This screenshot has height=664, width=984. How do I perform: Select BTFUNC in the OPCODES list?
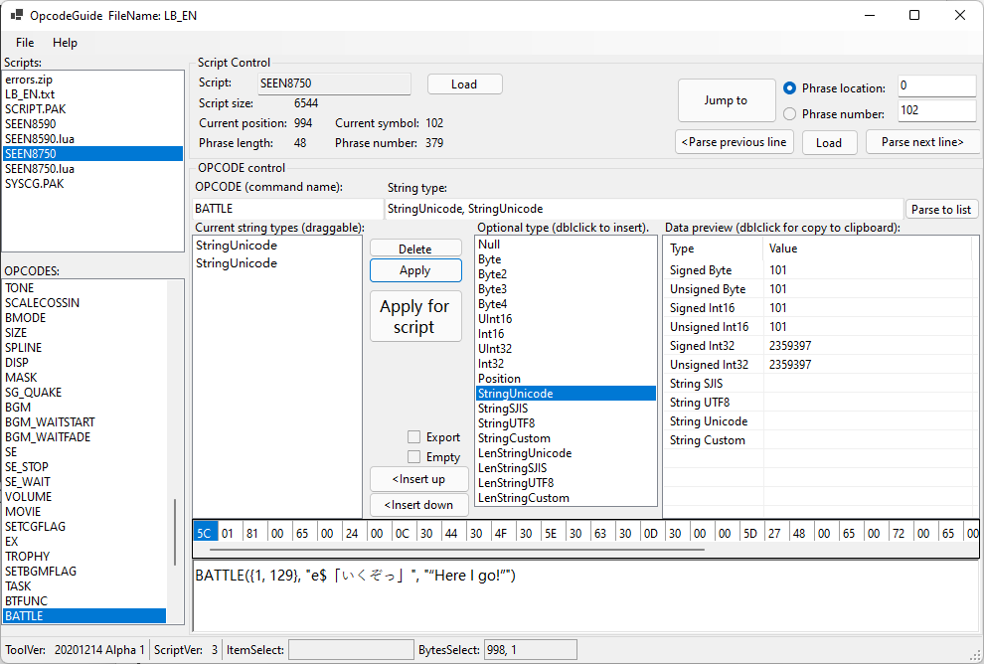point(84,601)
